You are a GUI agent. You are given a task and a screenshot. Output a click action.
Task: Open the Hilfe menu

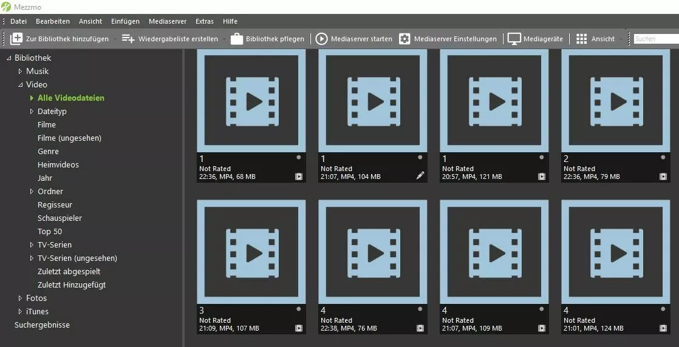(230, 21)
